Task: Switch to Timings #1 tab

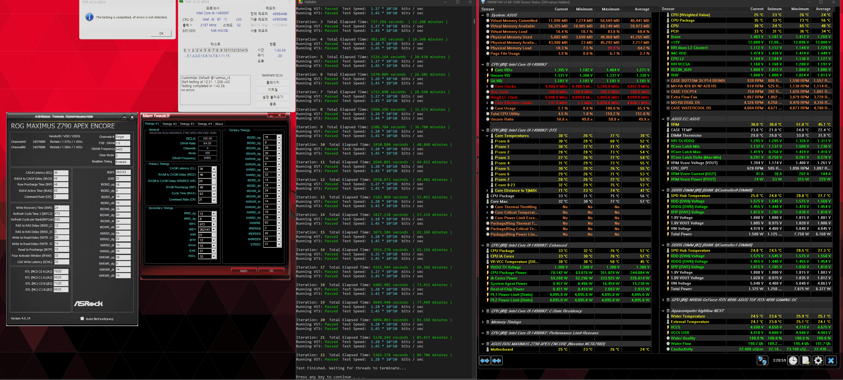Action: tap(152, 124)
